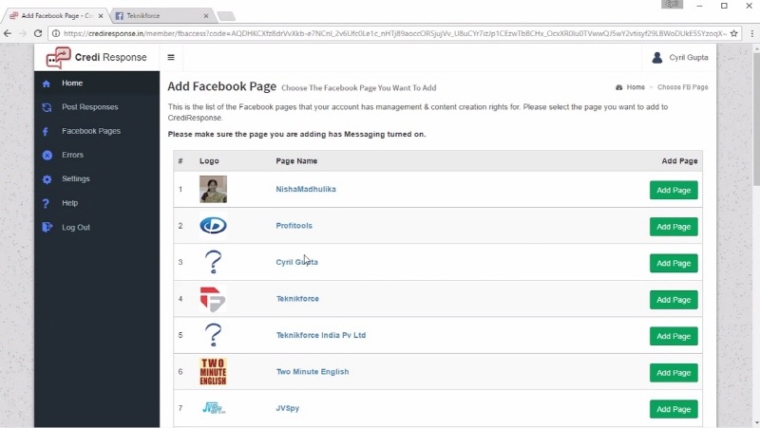Add Page for JVSpy
Screen dimensions: 760x428
coord(674,409)
